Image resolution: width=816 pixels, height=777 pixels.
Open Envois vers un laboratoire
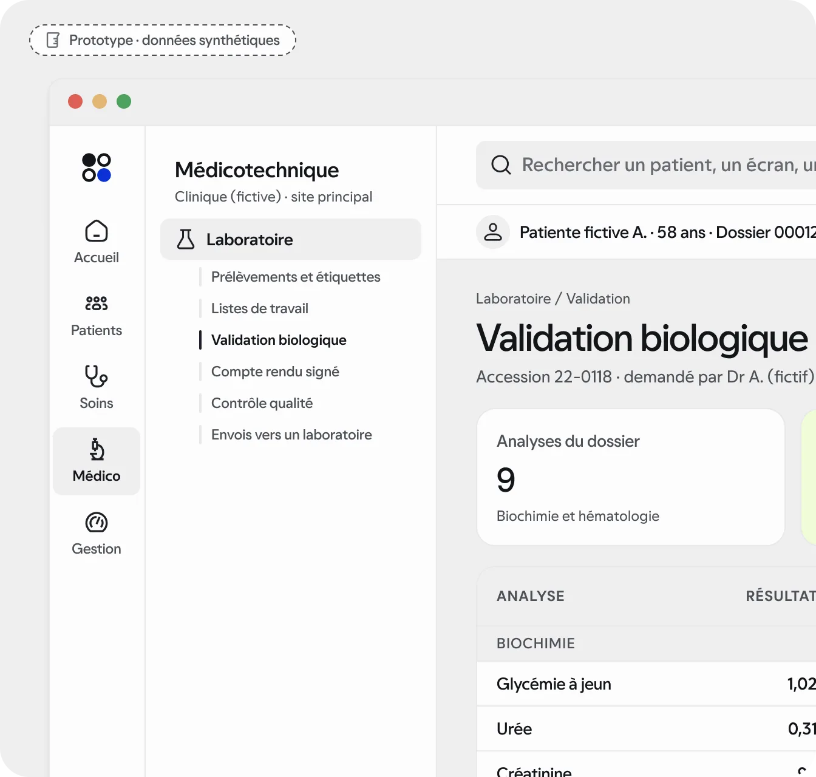click(291, 435)
